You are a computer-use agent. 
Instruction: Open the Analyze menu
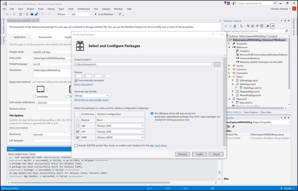point(106,9)
